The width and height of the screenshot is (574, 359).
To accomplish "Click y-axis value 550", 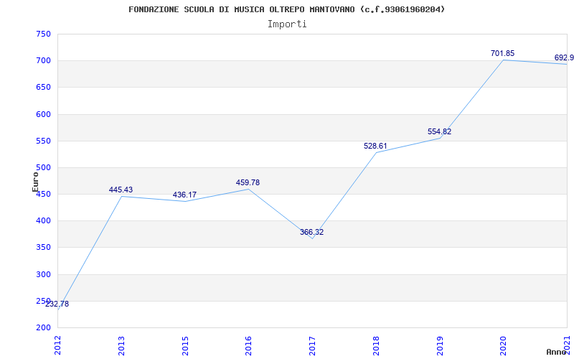I will tap(43, 141).
